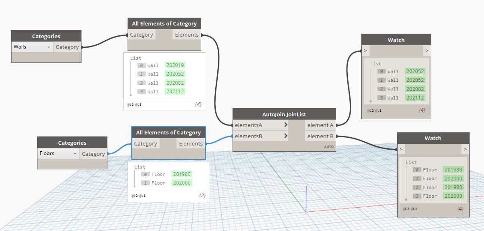484x231 pixels.
Task: Select the AutoJoin.JoinList node header
Action: [x=284, y=114]
